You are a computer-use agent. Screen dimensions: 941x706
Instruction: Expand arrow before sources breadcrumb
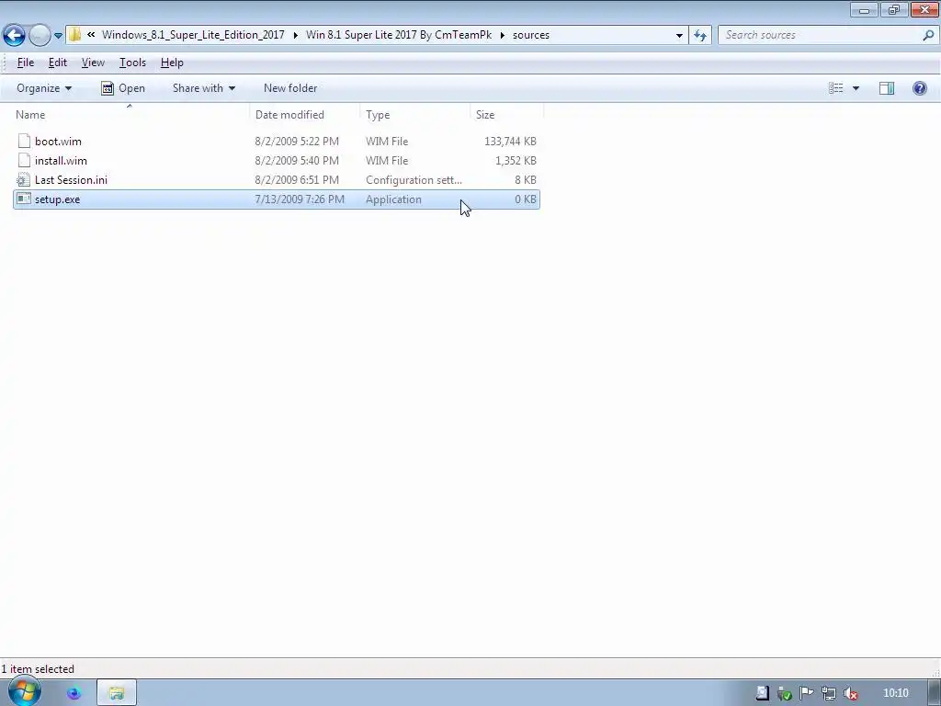pyautogui.click(x=503, y=35)
